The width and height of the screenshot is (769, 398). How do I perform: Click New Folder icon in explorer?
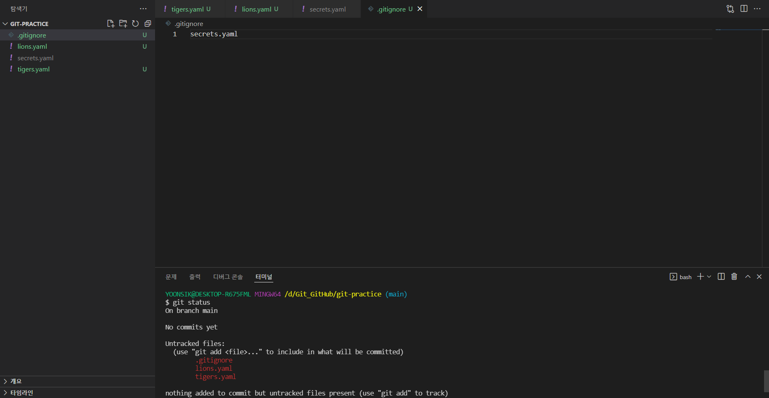click(123, 24)
